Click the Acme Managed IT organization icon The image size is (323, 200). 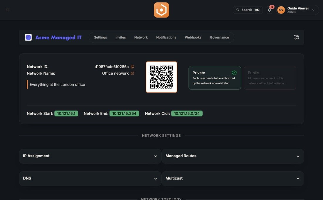tap(28, 37)
